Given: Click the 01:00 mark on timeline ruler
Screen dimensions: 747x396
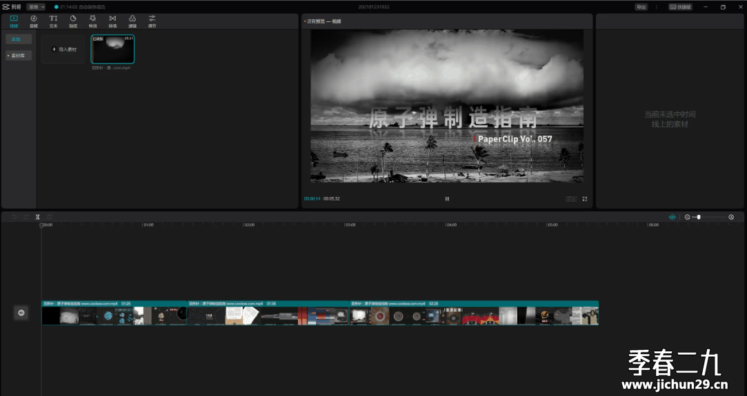Looking at the screenshot, I should [x=148, y=225].
